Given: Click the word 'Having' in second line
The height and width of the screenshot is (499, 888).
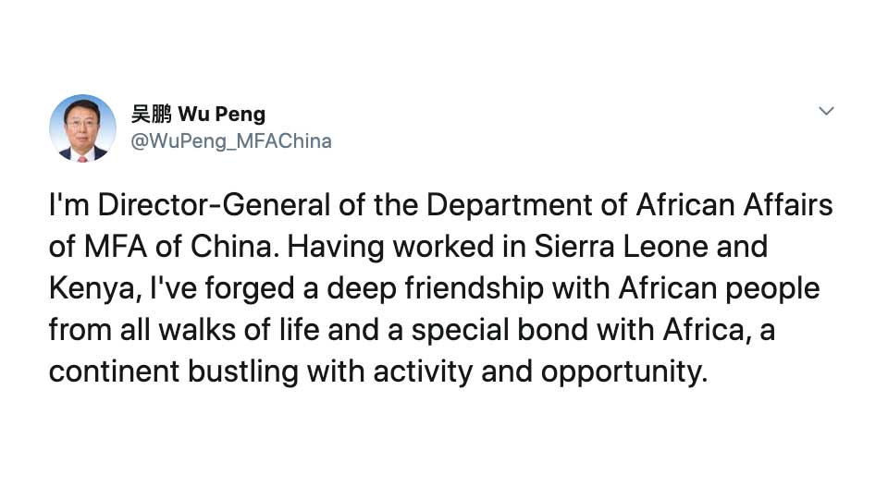Looking at the screenshot, I should tap(335, 246).
